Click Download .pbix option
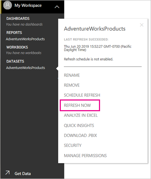This screenshot has width=151, height=179. 80,136
